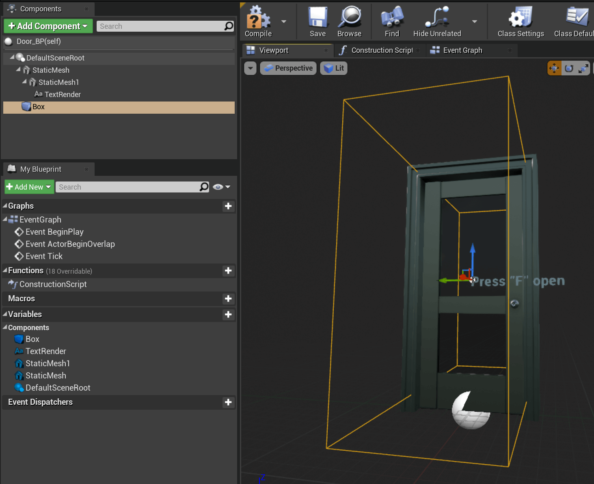Toggle Hide Unrelated nodes
The image size is (594, 484).
click(437, 22)
